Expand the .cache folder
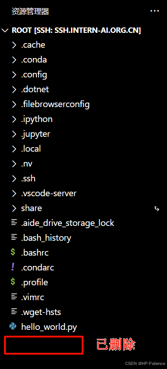 [x=83, y=45]
